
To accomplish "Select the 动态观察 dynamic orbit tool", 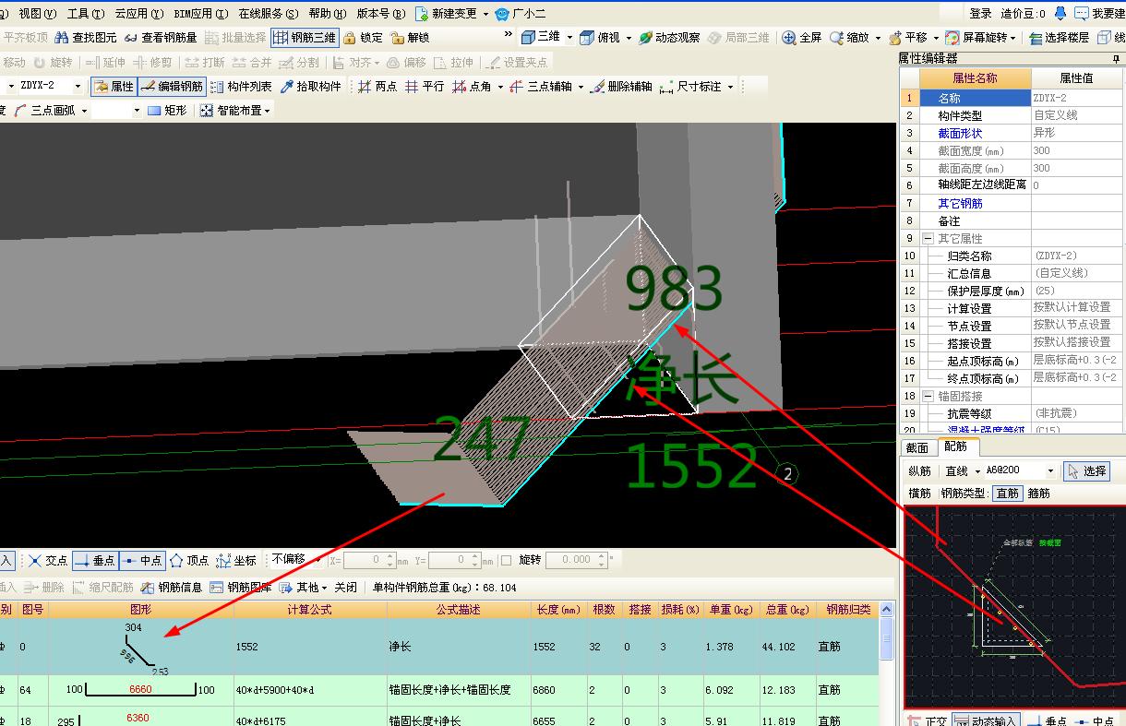I will [646, 38].
